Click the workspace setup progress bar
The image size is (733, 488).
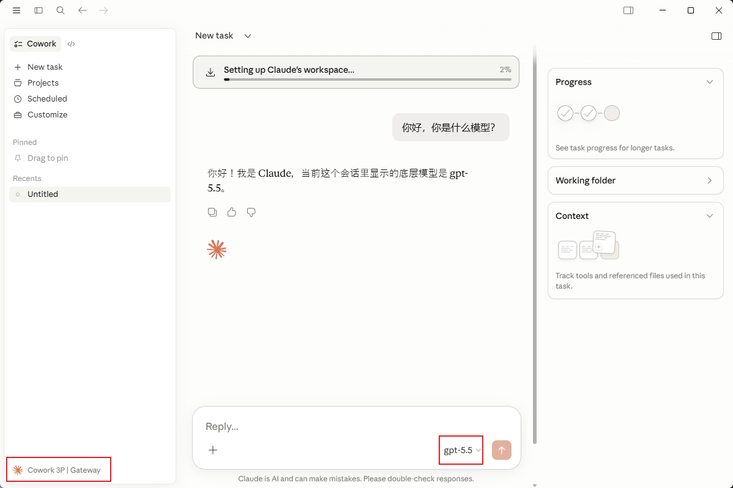pyautogui.click(x=368, y=79)
